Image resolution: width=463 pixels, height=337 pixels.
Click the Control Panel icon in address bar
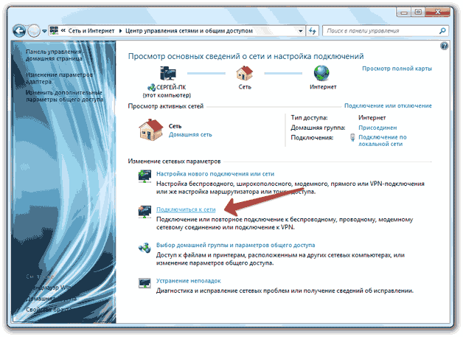pos(54,30)
